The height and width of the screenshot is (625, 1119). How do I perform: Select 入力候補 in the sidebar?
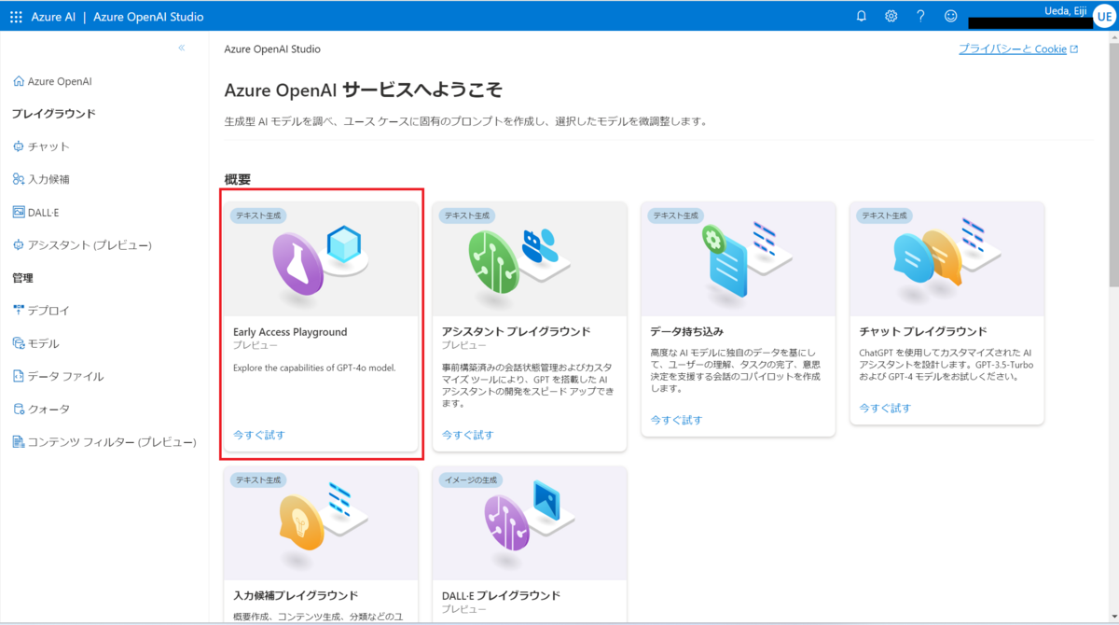pos(48,179)
